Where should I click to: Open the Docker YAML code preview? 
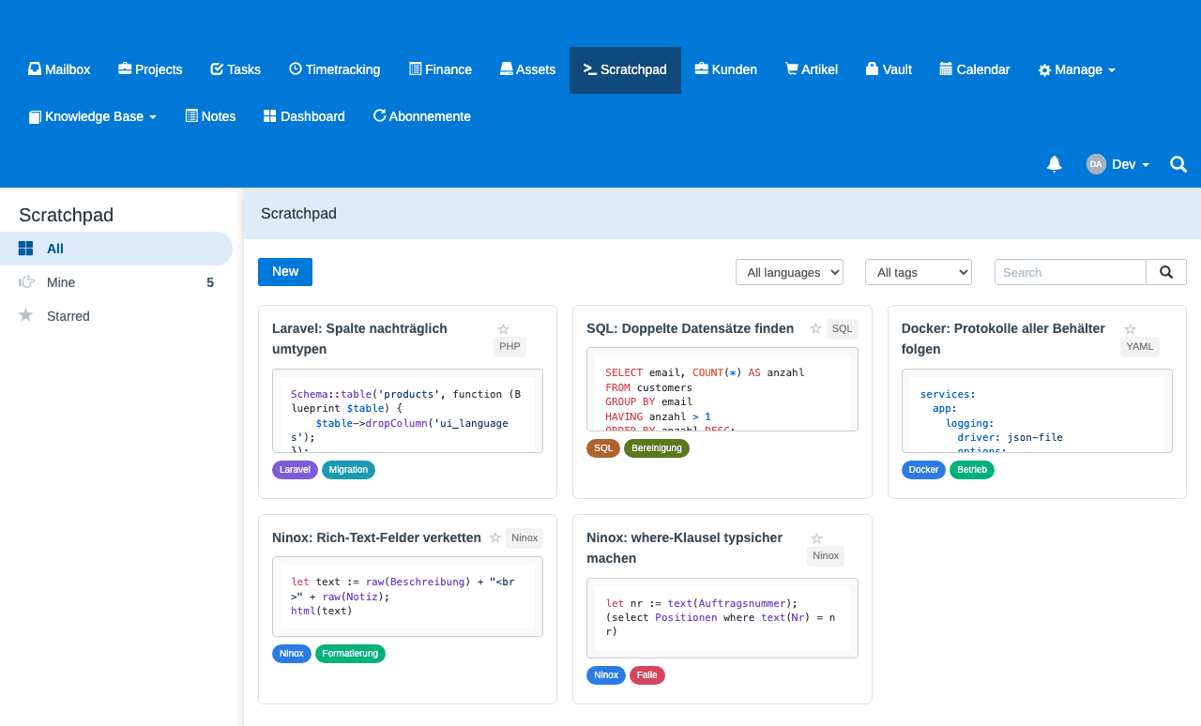[x=1037, y=411]
